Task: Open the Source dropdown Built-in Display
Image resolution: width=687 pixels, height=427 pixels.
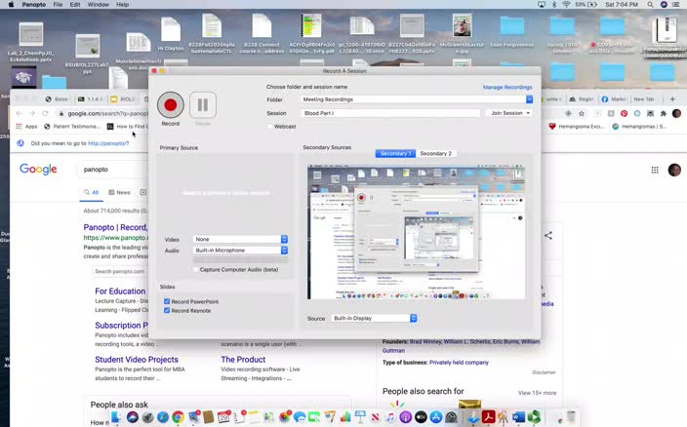Action: point(374,318)
